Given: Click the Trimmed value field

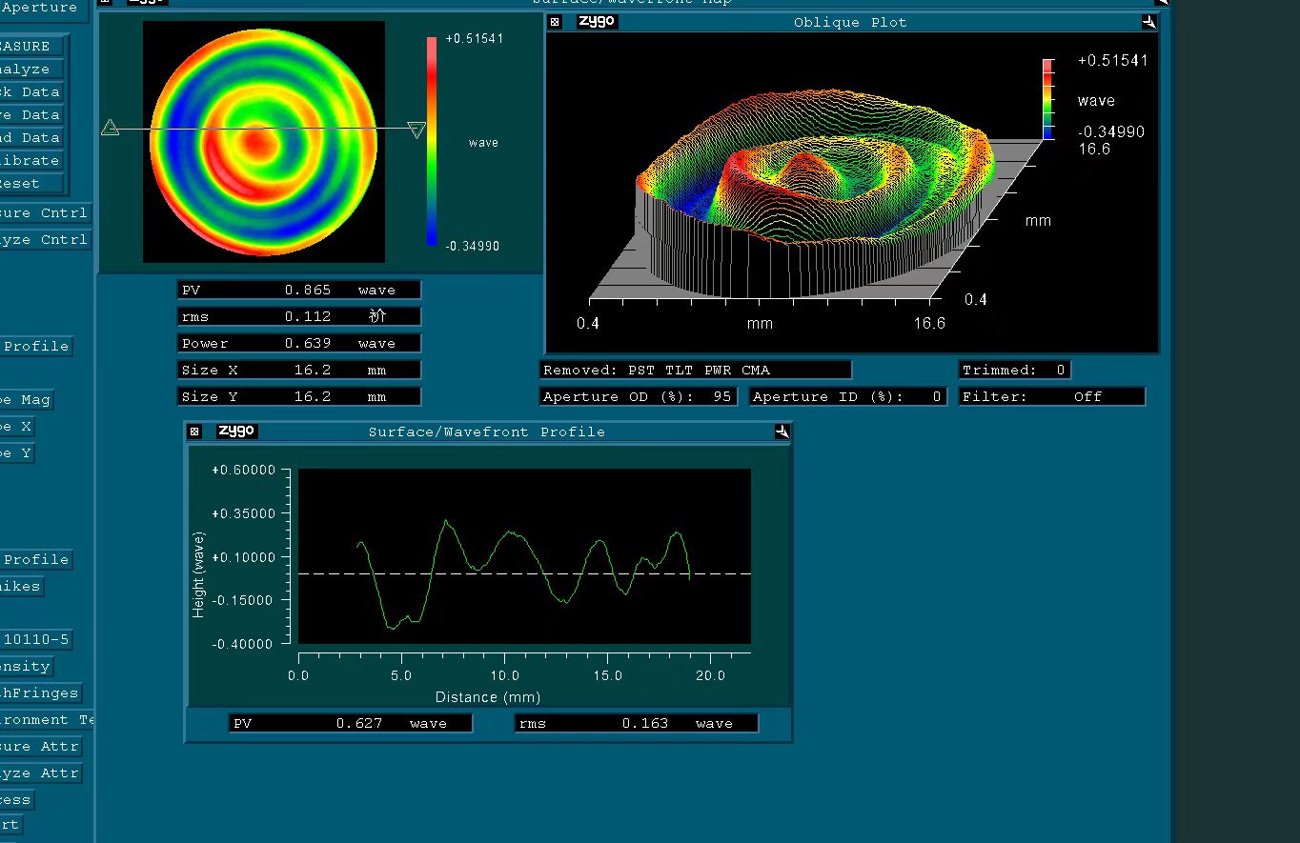Looking at the screenshot, I should [1014, 370].
